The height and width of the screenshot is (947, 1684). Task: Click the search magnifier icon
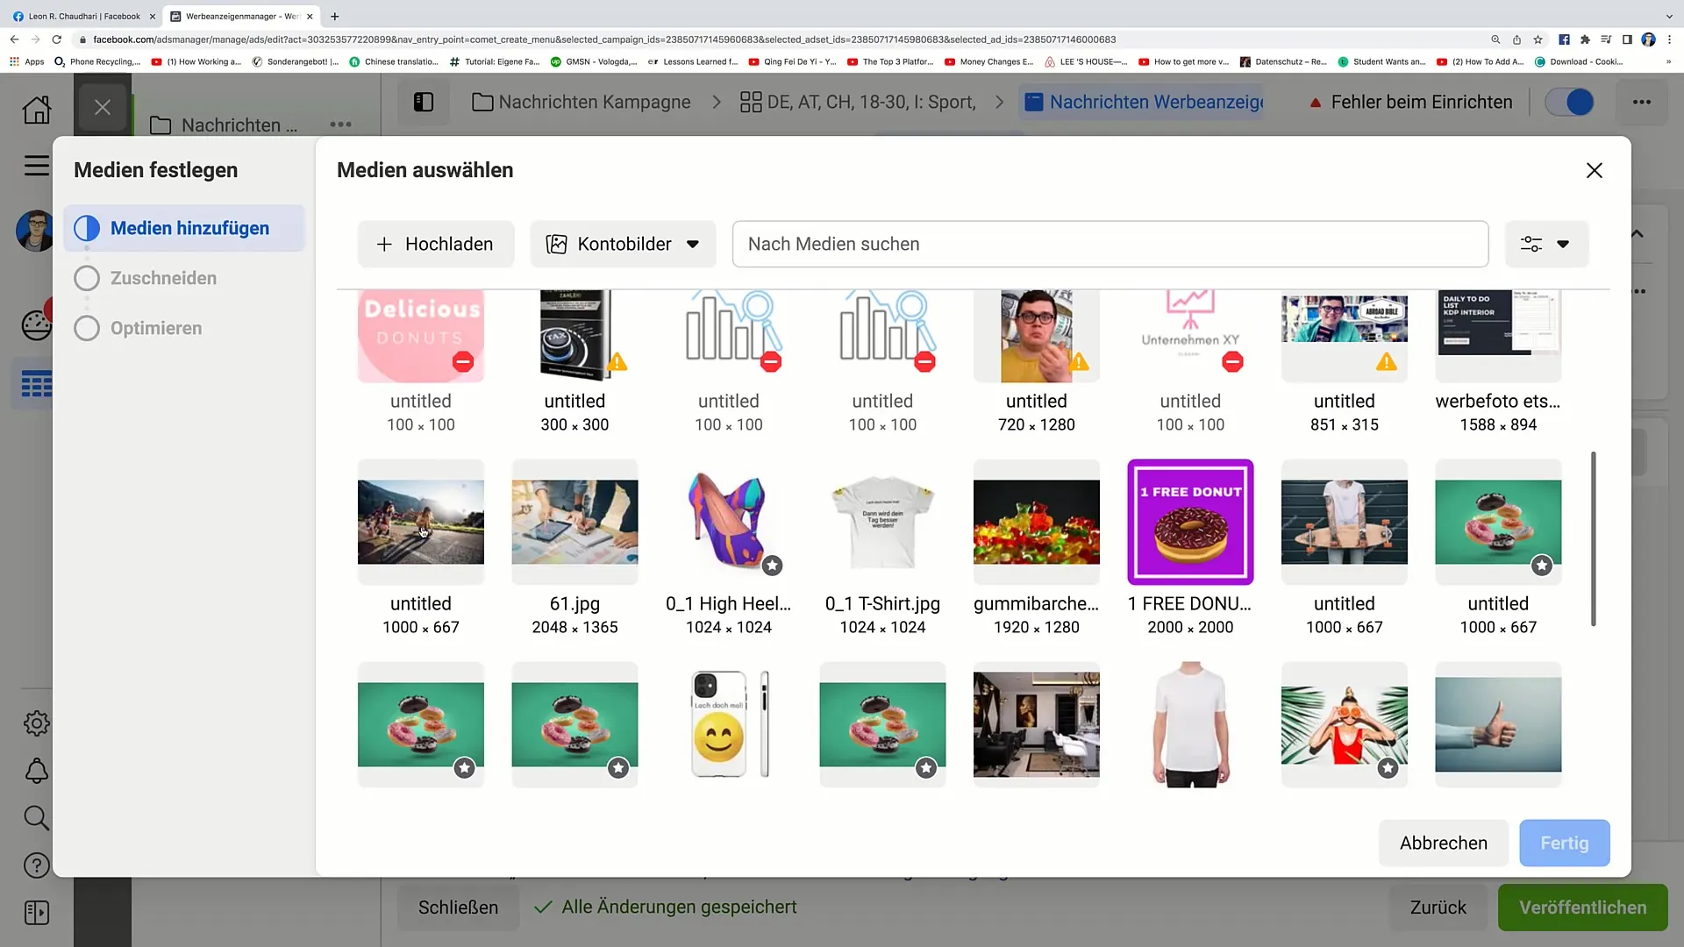tap(35, 819)
